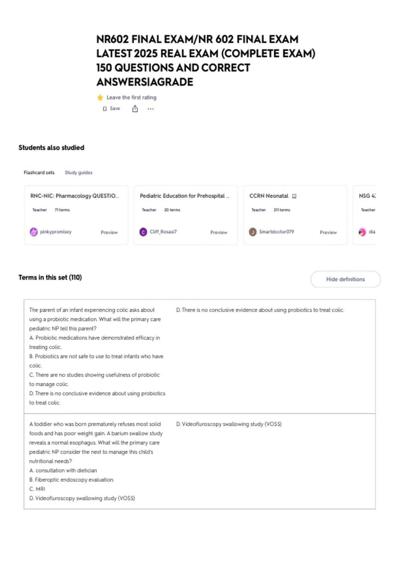The image size is (399, 565).
Task: Click Smartdoctor079's avatar icon
Action: pos(253,232)
